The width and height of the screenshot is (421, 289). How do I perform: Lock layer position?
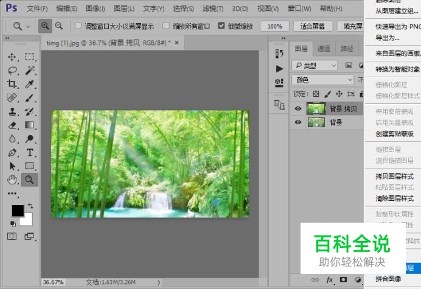click(x=339, y=94)
